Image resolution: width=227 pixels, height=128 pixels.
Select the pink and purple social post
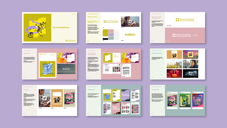pos(198,100)
